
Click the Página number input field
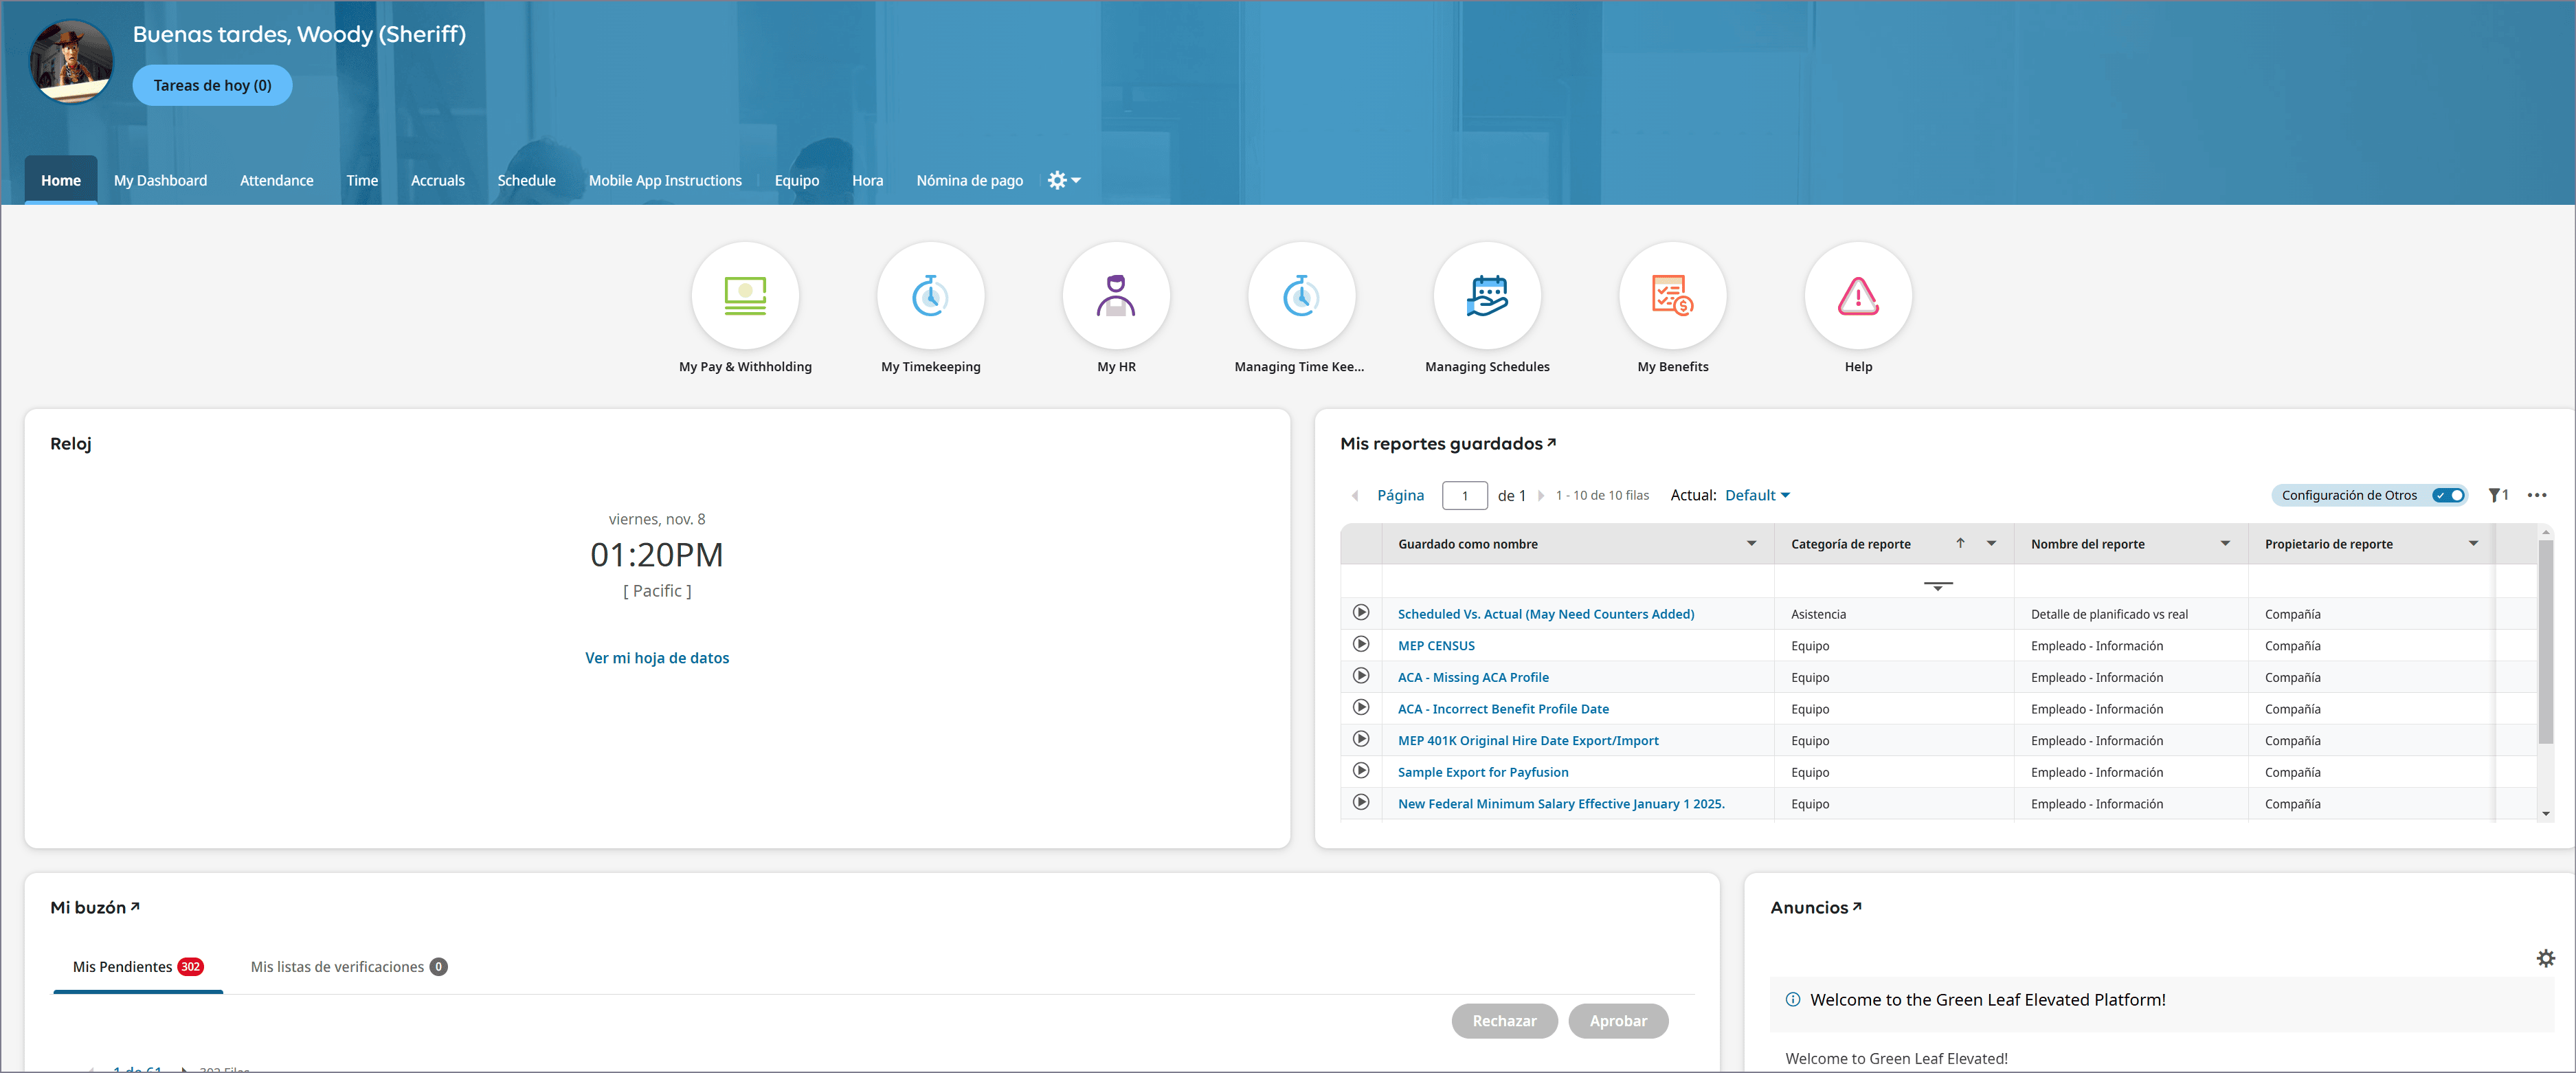coord(1464,496)
